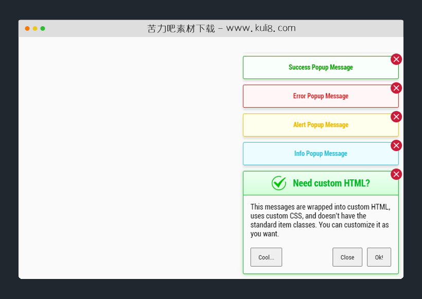Click the yellow dot in the window title bar
This screenshot has width=422, height=299.
click(35, 29)
